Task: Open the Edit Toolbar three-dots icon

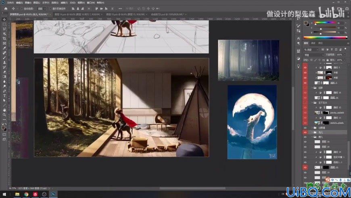Action: pyautogui.click(x=4, y=120)
